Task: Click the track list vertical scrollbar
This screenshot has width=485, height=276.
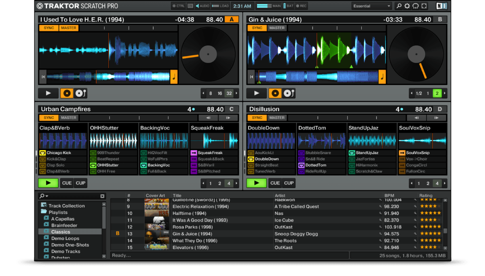Action: pos(445,224)
